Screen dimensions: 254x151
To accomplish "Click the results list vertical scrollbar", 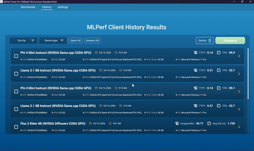I will [x=248, y=74].
